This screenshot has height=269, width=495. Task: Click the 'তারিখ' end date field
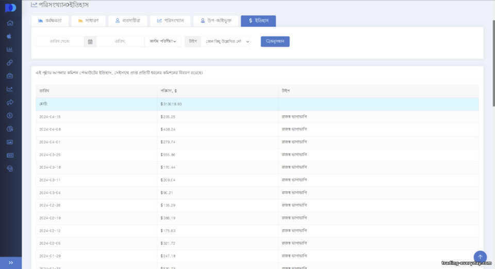coord(120,42)
